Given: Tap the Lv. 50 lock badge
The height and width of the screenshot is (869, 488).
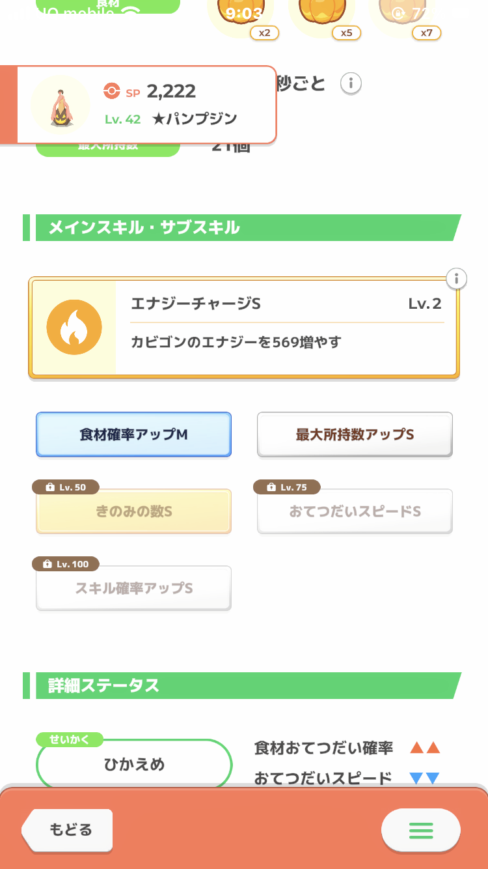Looking at the screenshot, I should pos(66,487).
